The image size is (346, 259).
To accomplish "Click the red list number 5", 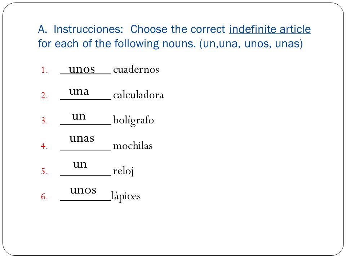I will pos(44,171).
